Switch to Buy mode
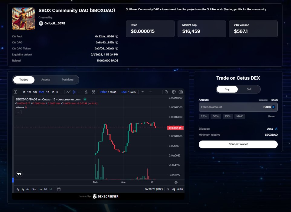The height and width of the screenshot is (212, 291). (x=227, y=89)
